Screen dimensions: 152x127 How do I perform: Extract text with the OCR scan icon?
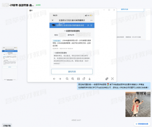click(112, 79)
